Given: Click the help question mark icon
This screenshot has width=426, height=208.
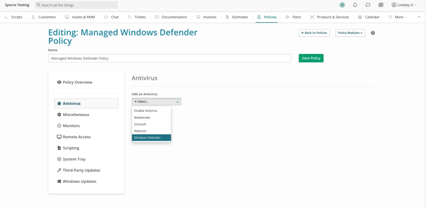Looking at the screenshot, I should coord(373,33).
